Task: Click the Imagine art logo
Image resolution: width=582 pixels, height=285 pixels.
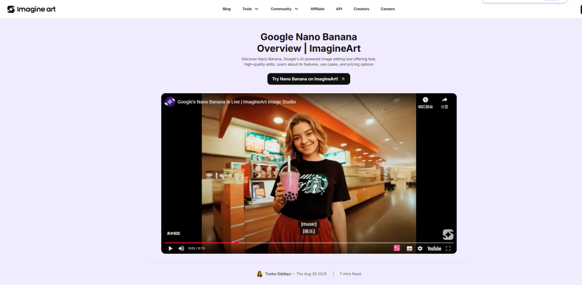Action: pos(32,9)
